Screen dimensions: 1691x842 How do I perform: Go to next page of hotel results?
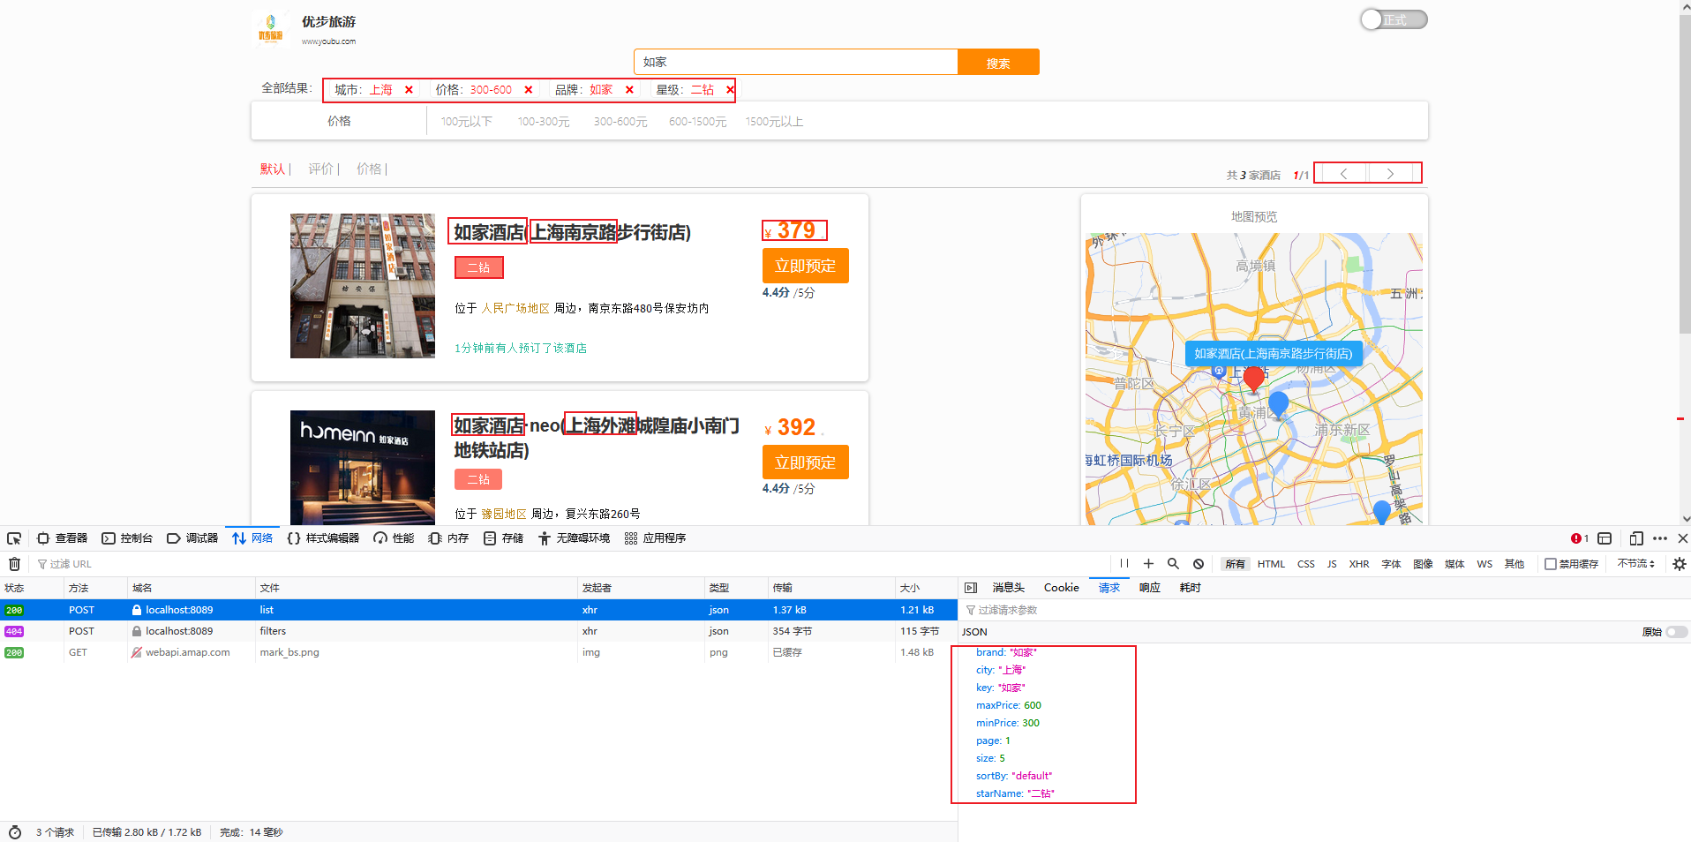1392,173
